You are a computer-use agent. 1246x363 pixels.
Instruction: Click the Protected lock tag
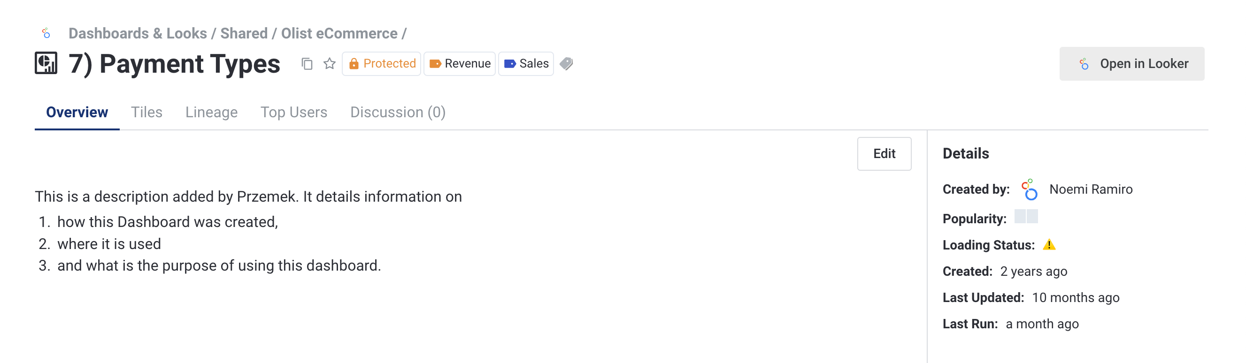382,64
